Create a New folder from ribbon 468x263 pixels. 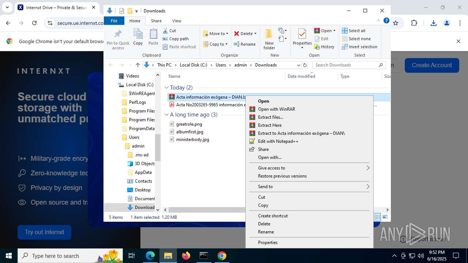click(269, 39)
